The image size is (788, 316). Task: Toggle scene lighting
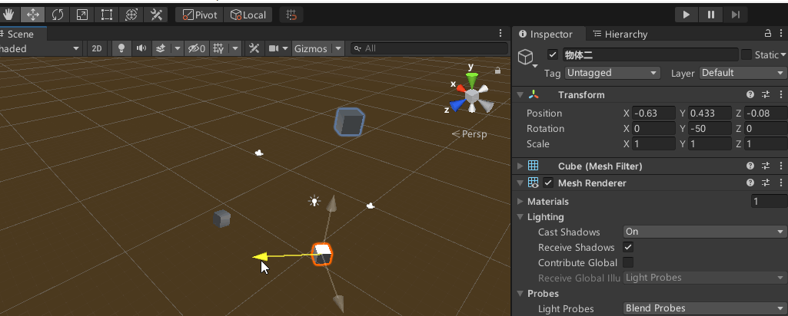[121, 48]
